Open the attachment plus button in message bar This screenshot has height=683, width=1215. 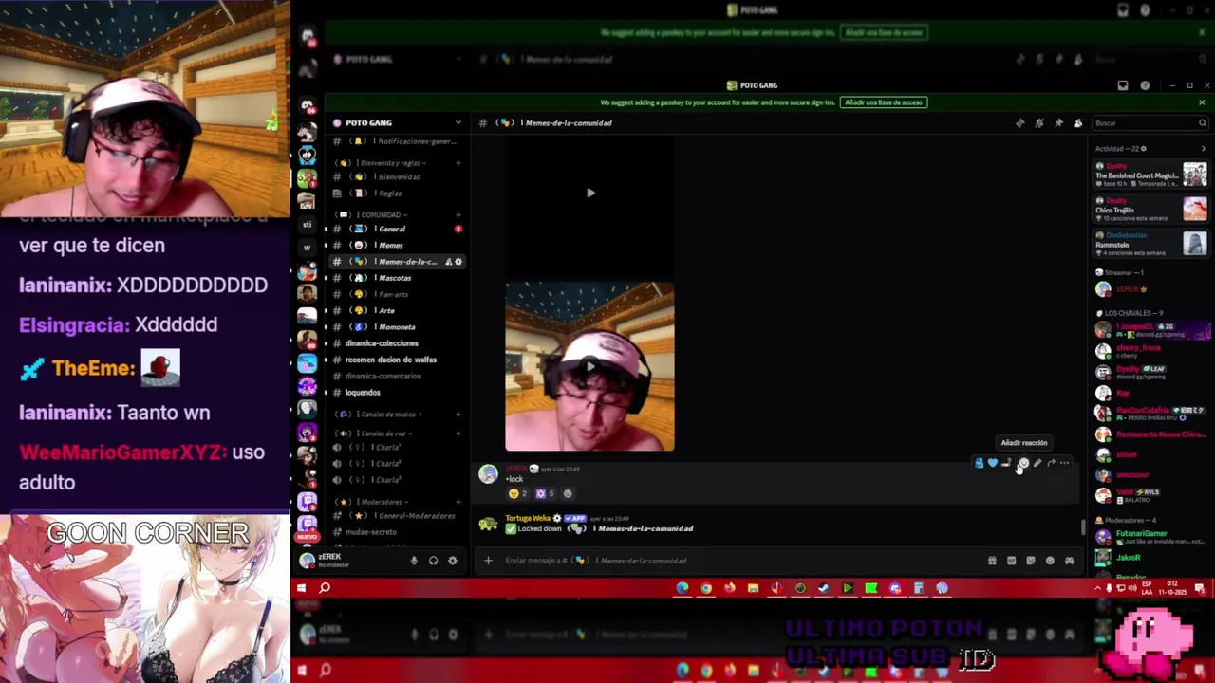click(x=488, y=561)
